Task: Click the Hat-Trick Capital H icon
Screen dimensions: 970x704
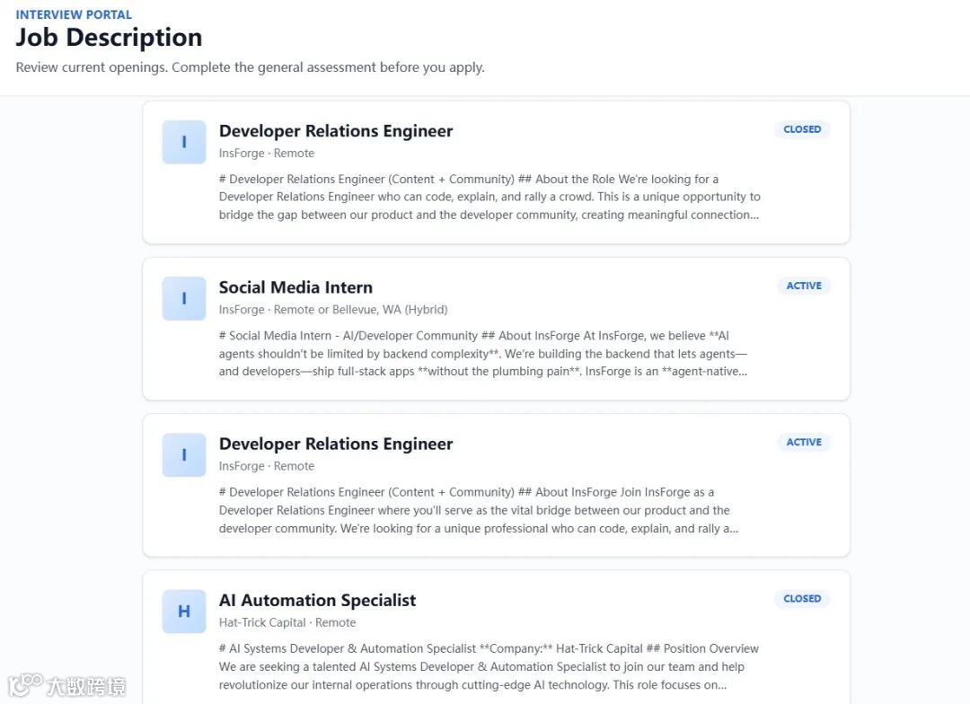Action: (x=184, y=612)
